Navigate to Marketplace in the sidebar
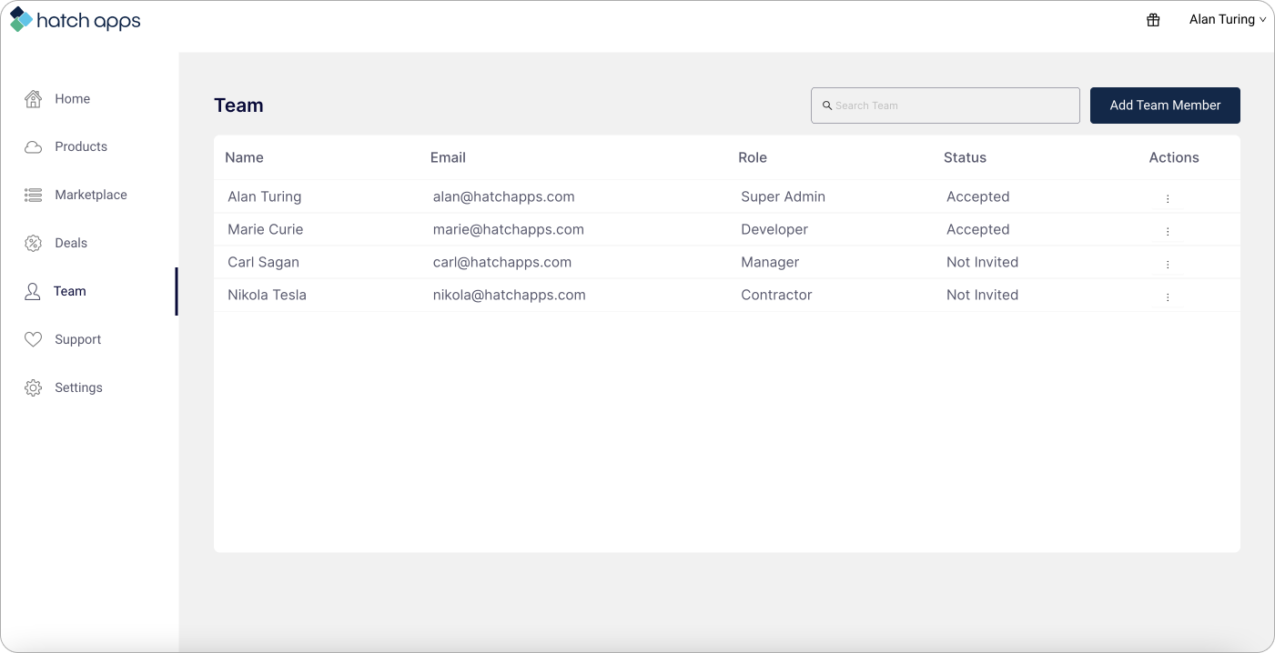The image size is (1275, 653). (90, 196)
